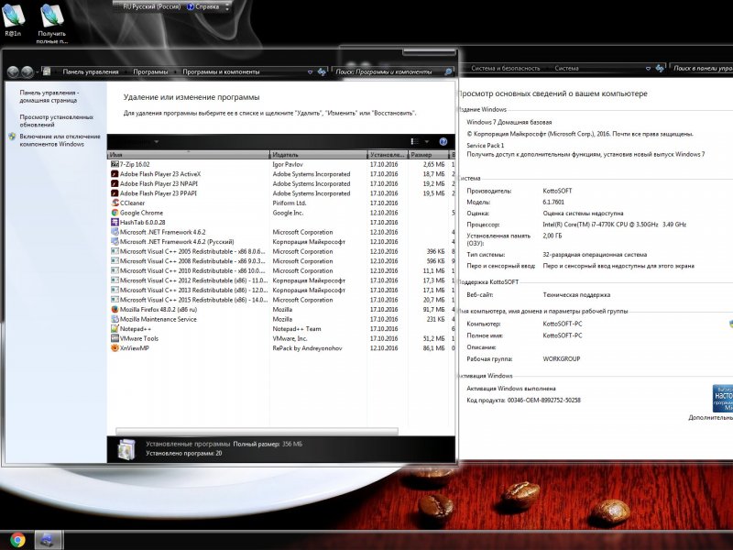Click the 'Получить доступ к дополнительным функциям' link
Screen dimensions: 733x550
tap(585, 154)
